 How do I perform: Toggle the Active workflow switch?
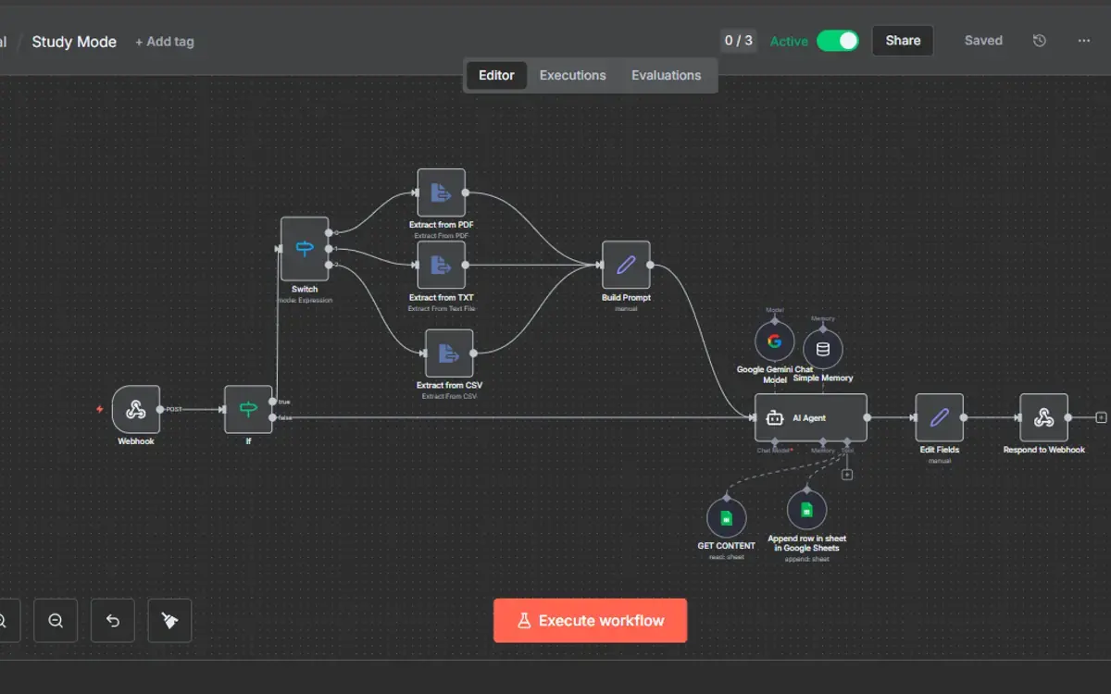tap(838, 41)
